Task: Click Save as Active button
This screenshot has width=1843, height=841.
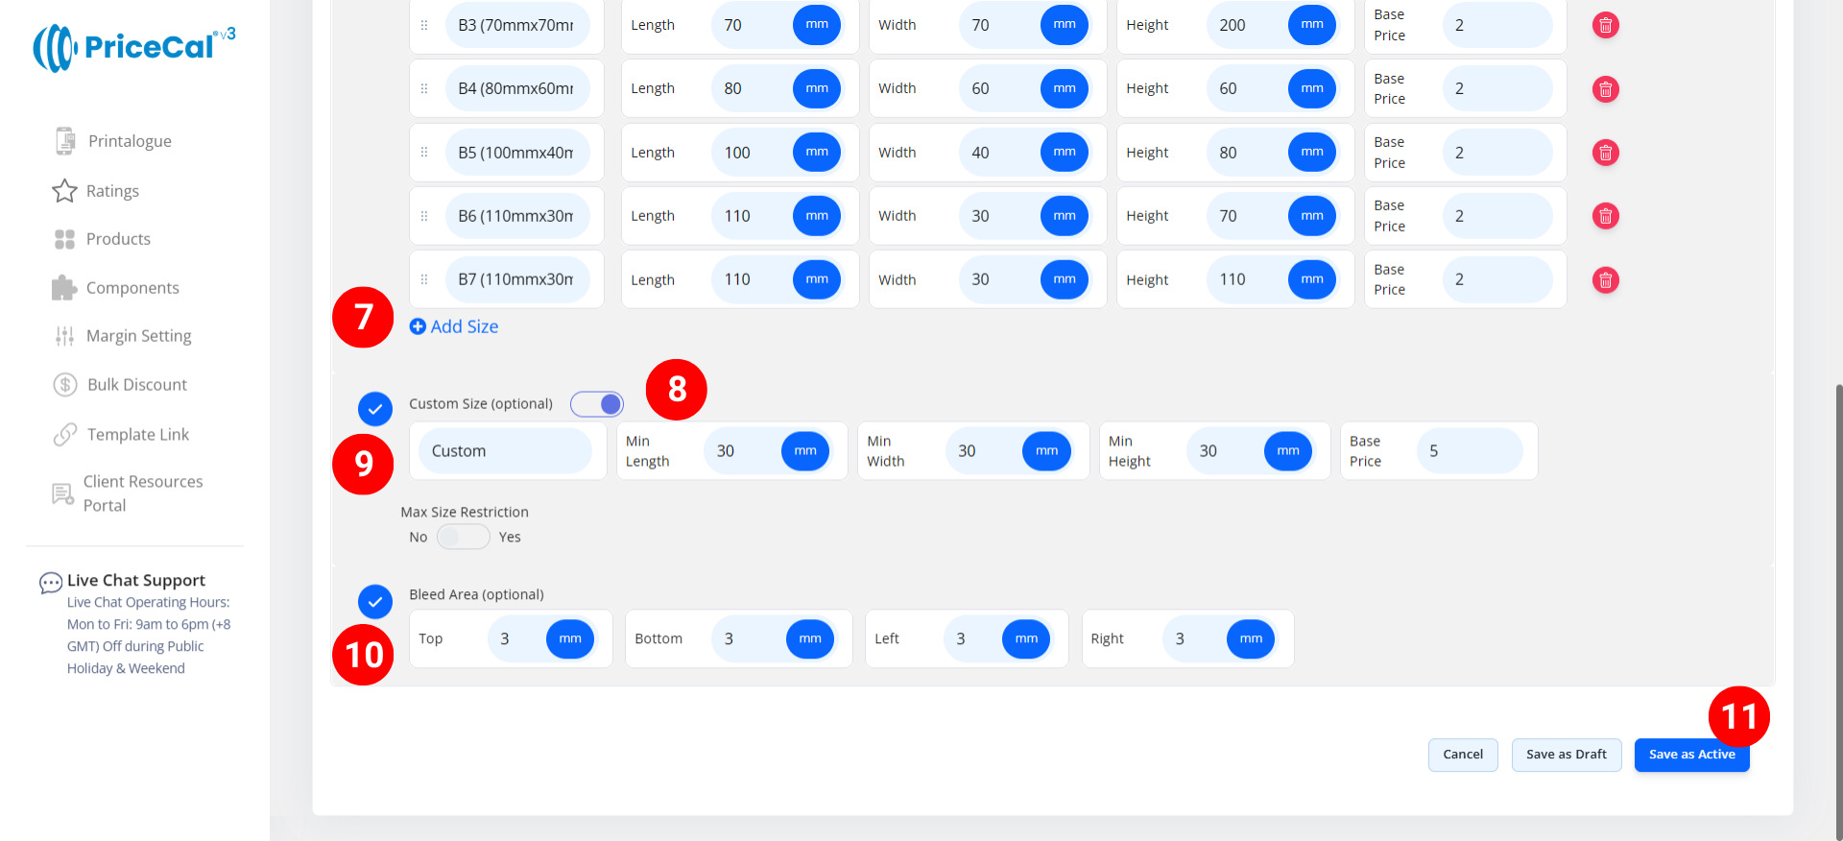Action: coord(1691,756)
